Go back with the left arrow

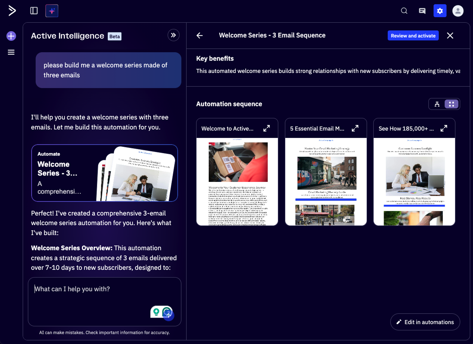(x=200, y=36)
